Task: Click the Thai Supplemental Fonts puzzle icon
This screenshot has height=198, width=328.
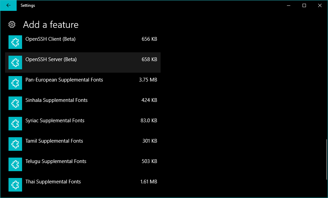Action: pos(15,185)
